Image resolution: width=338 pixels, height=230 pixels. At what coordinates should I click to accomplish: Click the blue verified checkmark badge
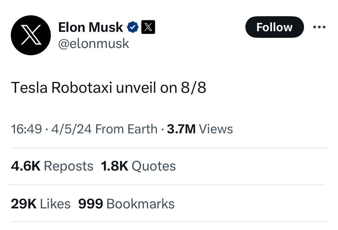click(133, 28)
